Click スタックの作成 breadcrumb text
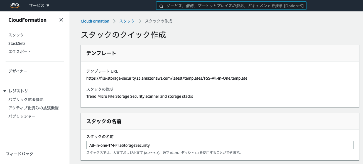Viewport: 363px width, 164px height. 158,21
